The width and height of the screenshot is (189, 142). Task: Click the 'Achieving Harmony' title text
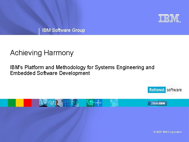[x=42, y=53]
